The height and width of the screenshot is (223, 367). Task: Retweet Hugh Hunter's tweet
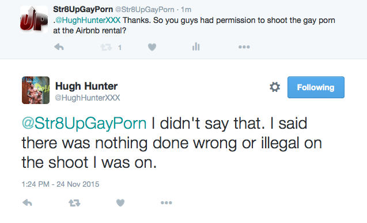click(x=74, y=203)
